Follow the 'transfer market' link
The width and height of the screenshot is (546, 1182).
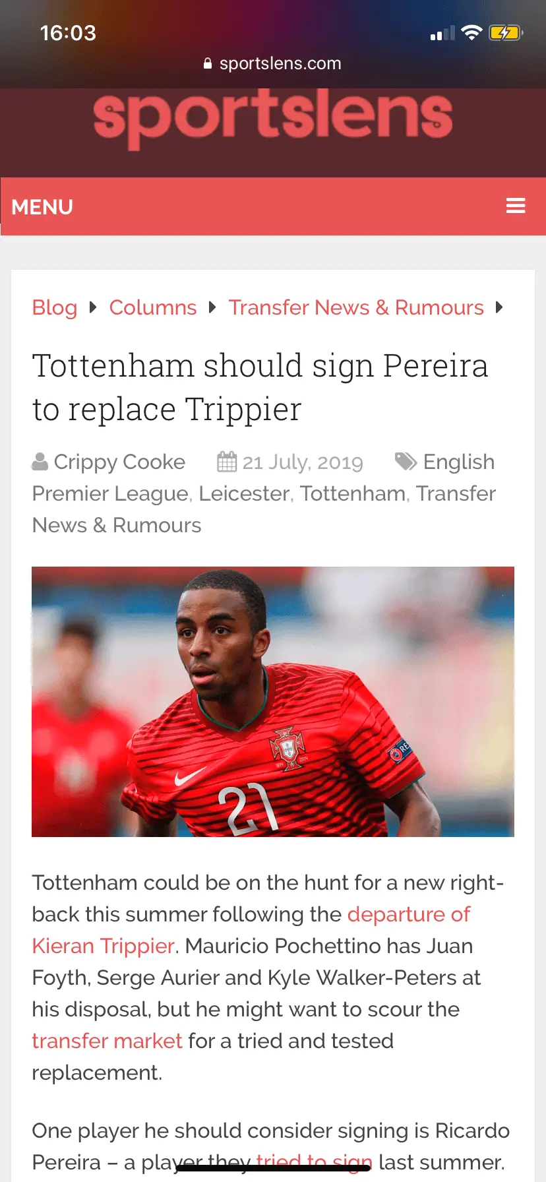(x=107, y=1041)
